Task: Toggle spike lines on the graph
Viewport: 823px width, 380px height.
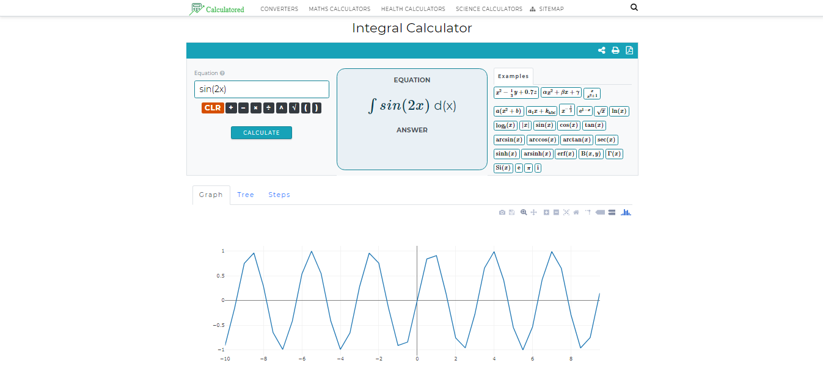Action: (x=588, y=212)
